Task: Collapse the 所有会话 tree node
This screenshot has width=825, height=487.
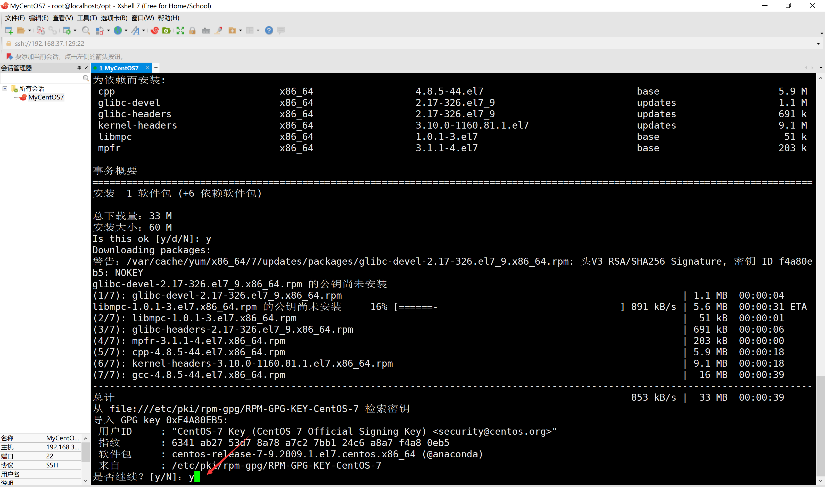Action: pos(5,89)
